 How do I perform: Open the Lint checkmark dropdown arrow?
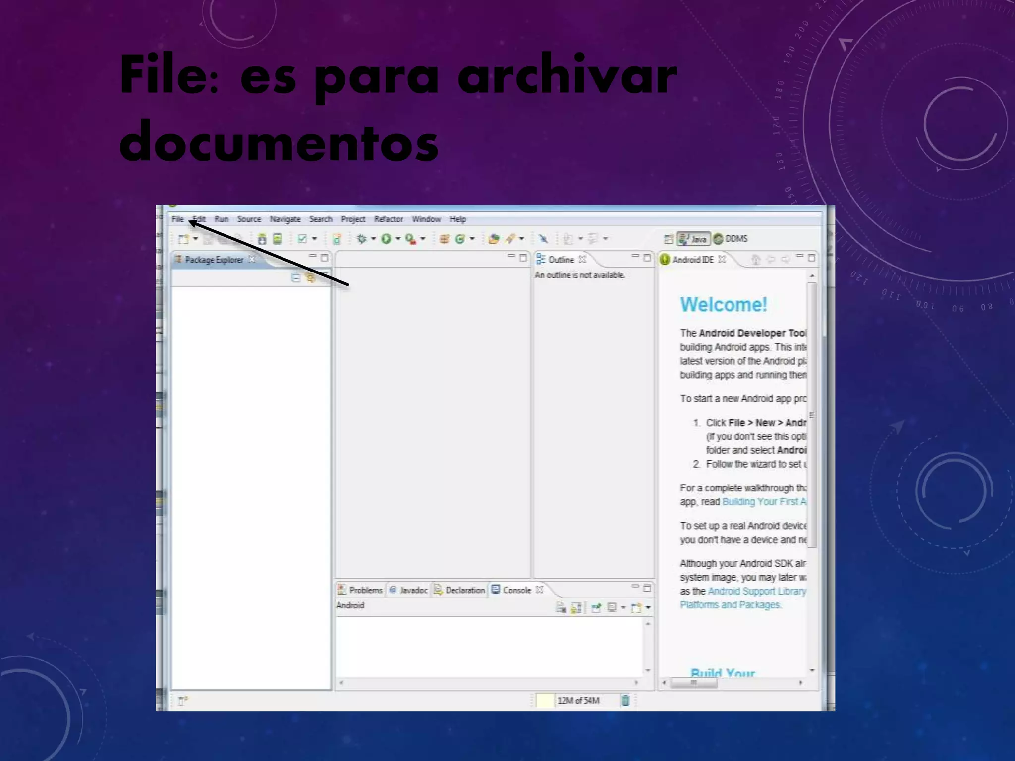tap(314, 239)
